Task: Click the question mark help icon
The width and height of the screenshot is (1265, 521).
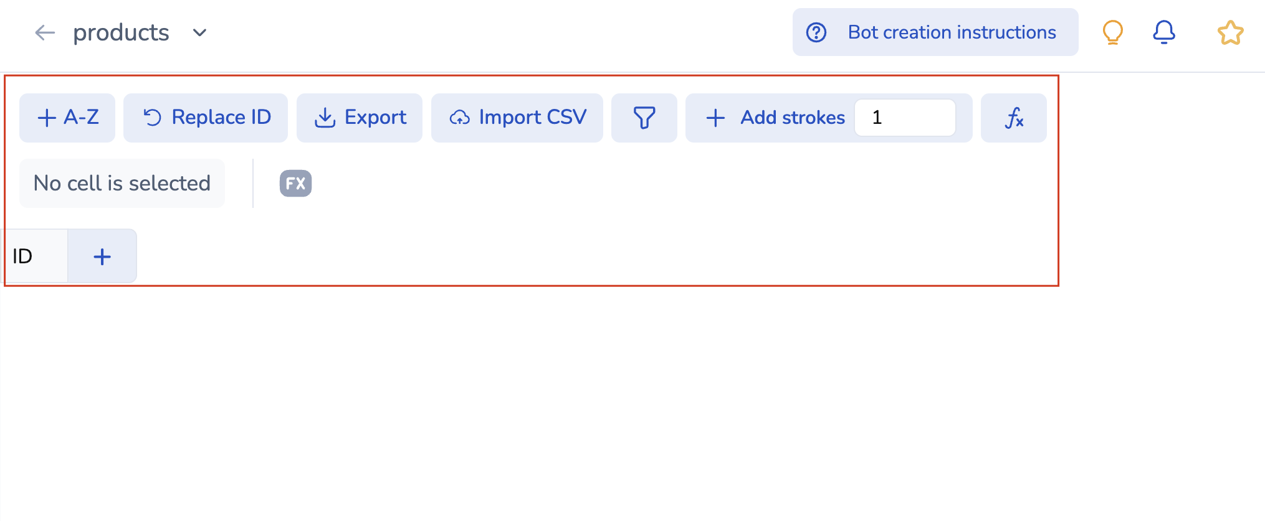Action: click(816, 32)
